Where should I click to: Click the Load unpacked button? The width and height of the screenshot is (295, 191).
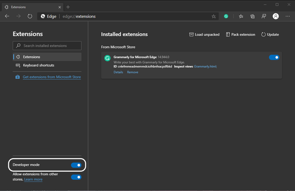(x=204, y=35)
